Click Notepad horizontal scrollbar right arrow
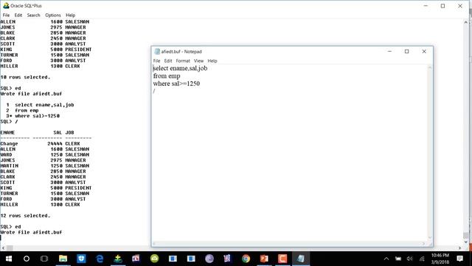This screenshot has height=266, width=472. 423,244
